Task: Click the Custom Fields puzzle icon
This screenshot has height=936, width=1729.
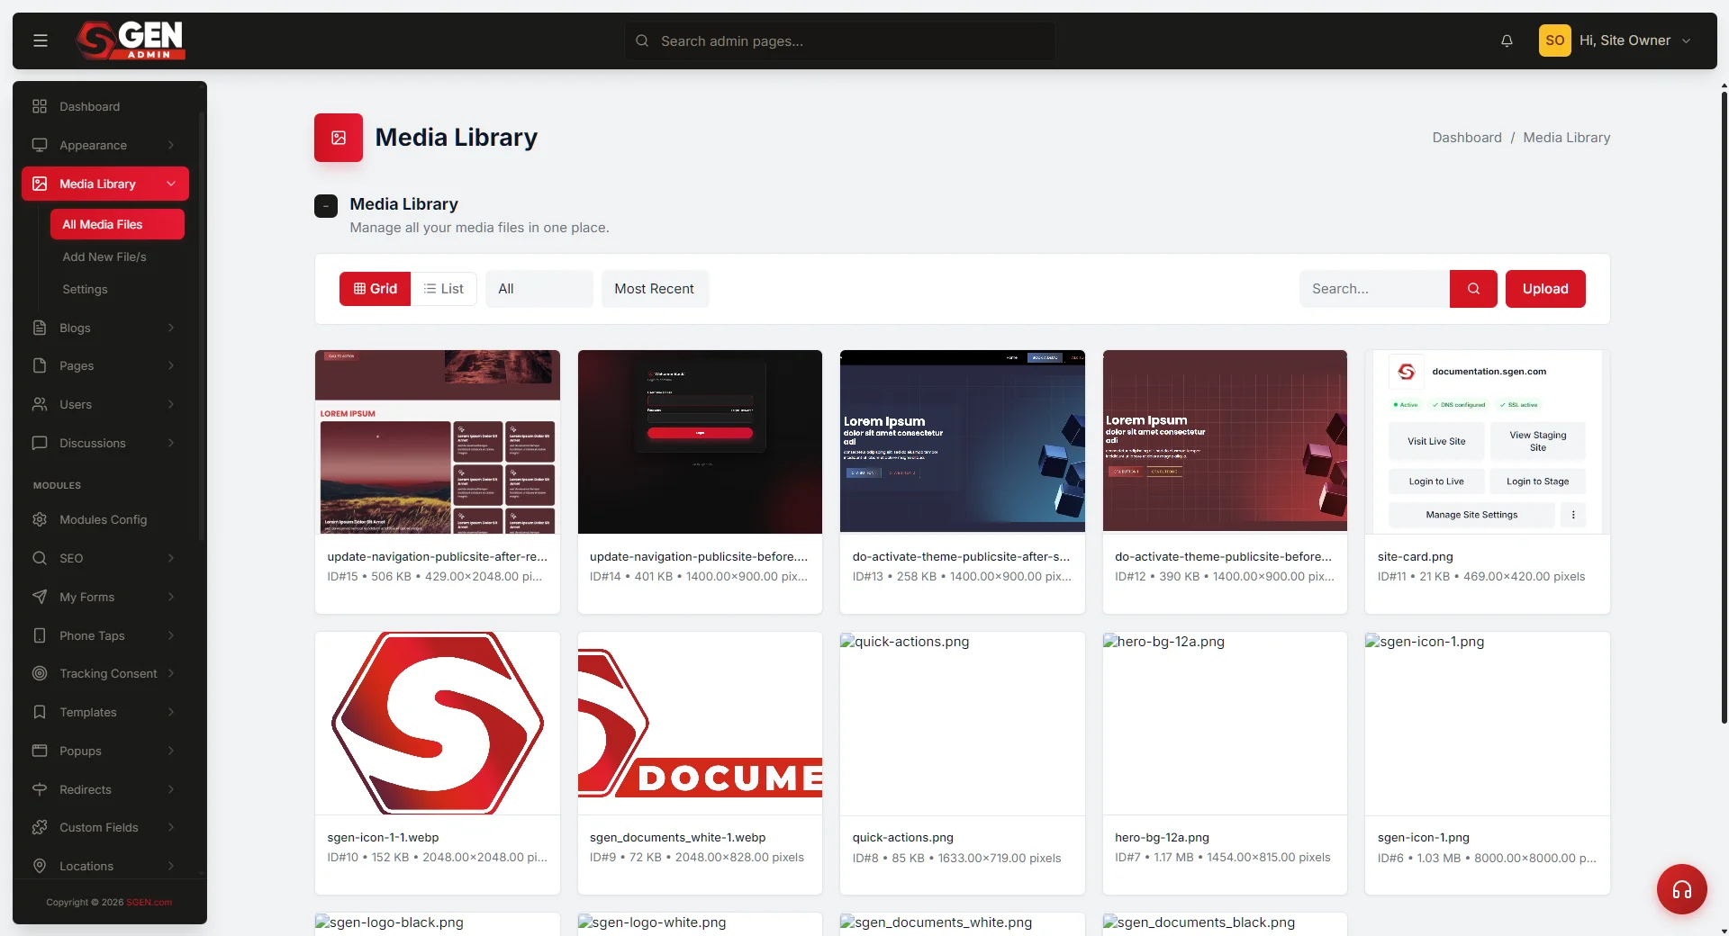Action: coord(40,827)
